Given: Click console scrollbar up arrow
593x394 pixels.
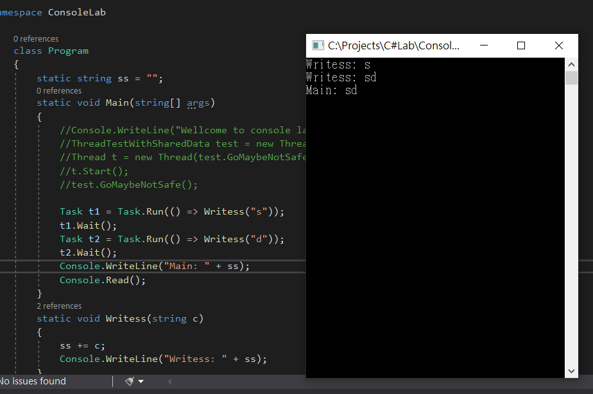Looking at the screenshot, I should 571,65.
